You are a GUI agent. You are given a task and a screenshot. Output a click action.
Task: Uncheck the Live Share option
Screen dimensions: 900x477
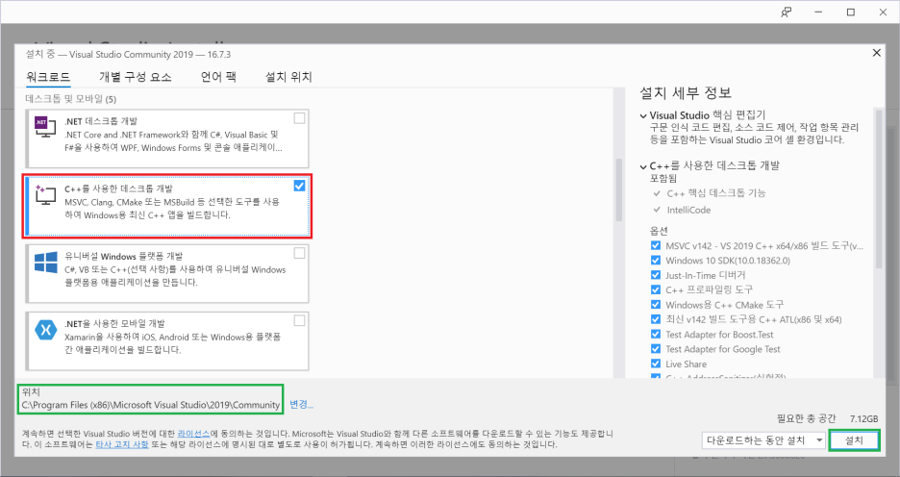(656, 364)
